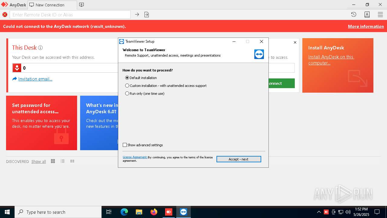
Task: Launch Firefox from taskbar
Action: pyautogui.click(x=154, y=212)
